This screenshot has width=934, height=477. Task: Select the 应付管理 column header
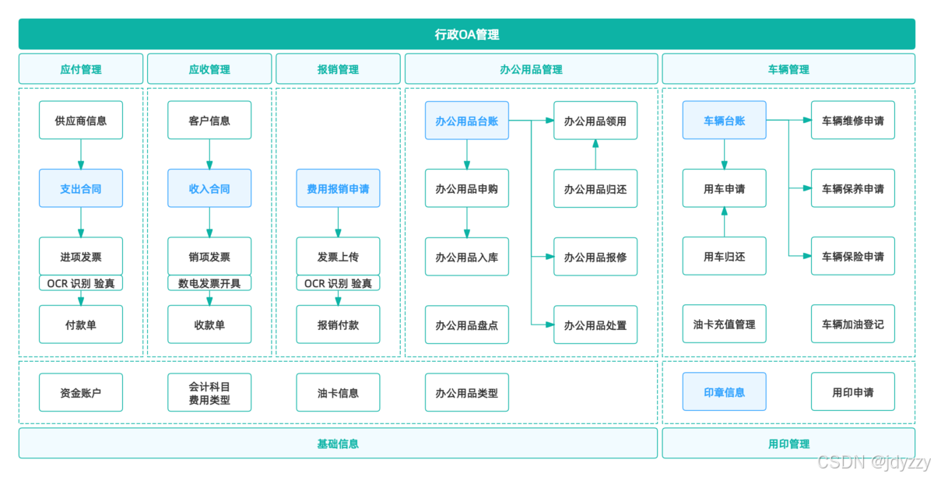pyautogui.click(x=81, y=69)
